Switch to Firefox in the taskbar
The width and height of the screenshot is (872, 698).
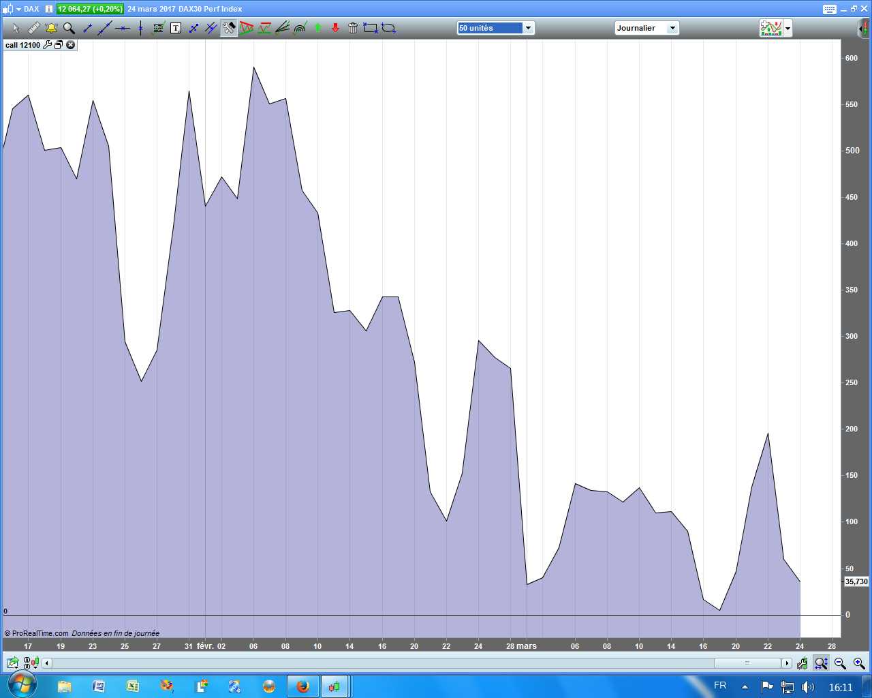(303, 686)
